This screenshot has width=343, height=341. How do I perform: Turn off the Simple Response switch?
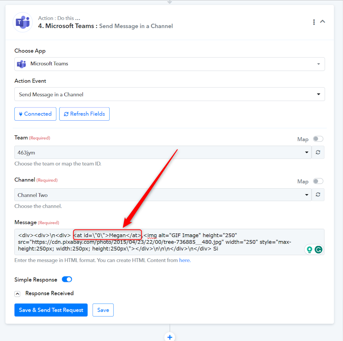tap(67, 280)
